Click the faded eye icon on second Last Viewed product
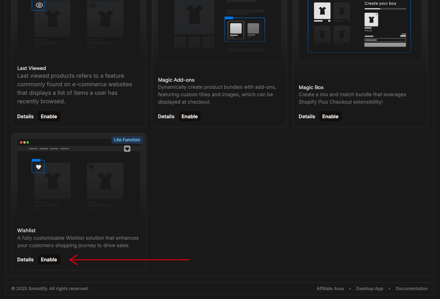Image resolution: width=440 pixels, height=299 pixels. coord(93,5)
